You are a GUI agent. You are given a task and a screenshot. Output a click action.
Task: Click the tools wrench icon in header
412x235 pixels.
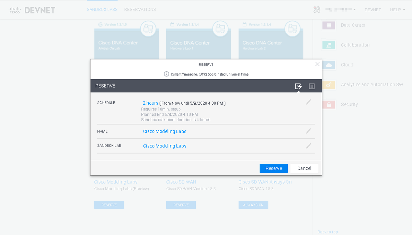tap(317, 10)
